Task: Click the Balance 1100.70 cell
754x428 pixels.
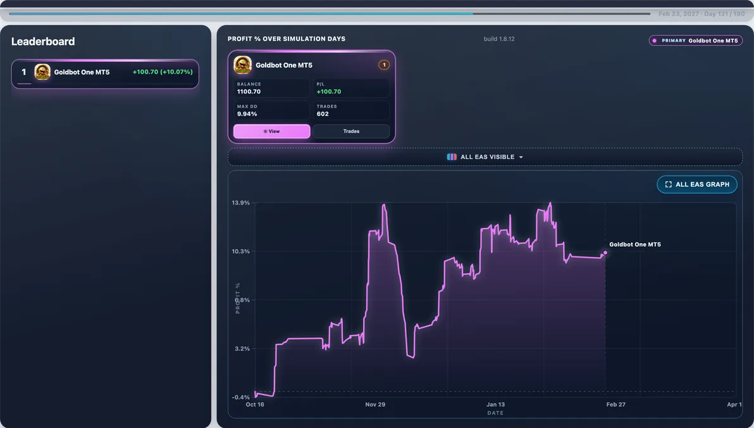Action: click(x=271, y=88)
